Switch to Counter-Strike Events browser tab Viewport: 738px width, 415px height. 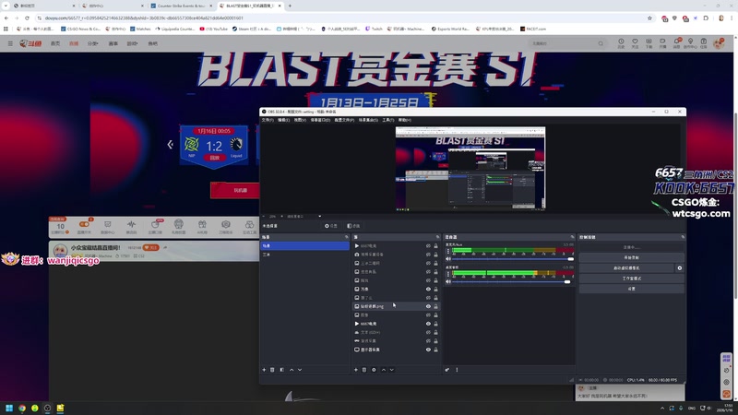[x=180, y=6]
